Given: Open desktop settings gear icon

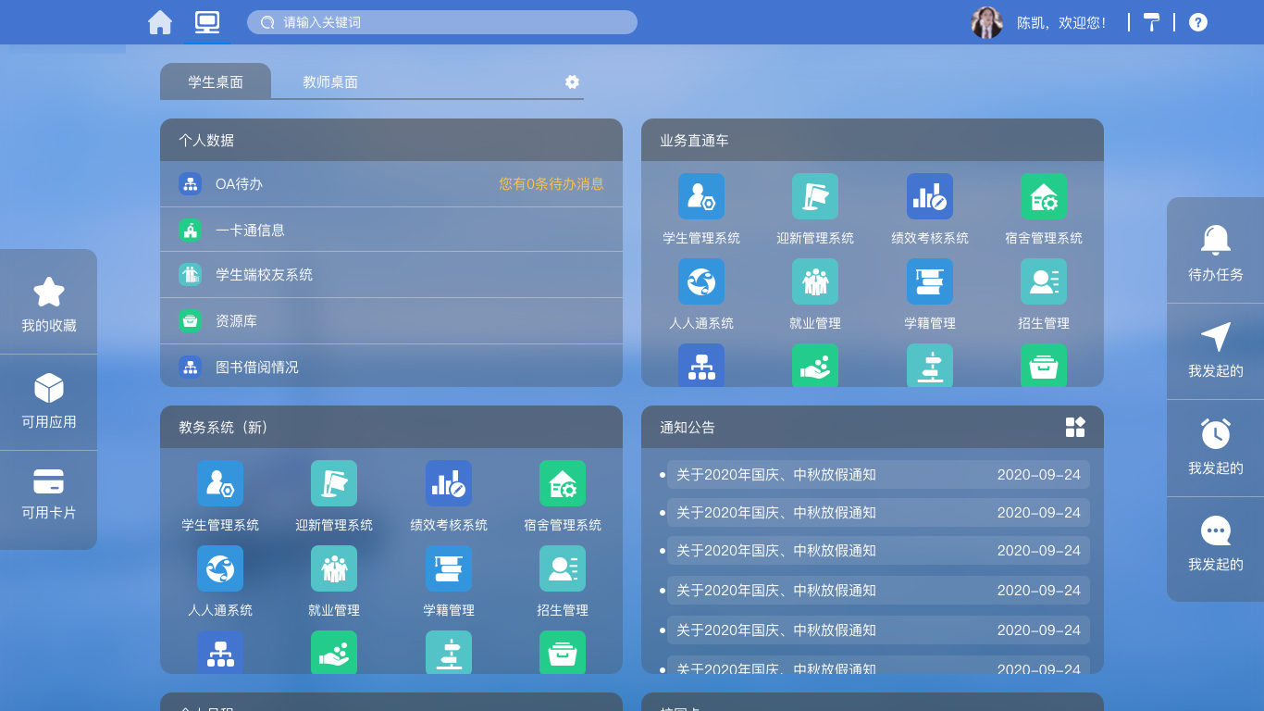Looking at the screenshot, I should [x=572, y=81].
